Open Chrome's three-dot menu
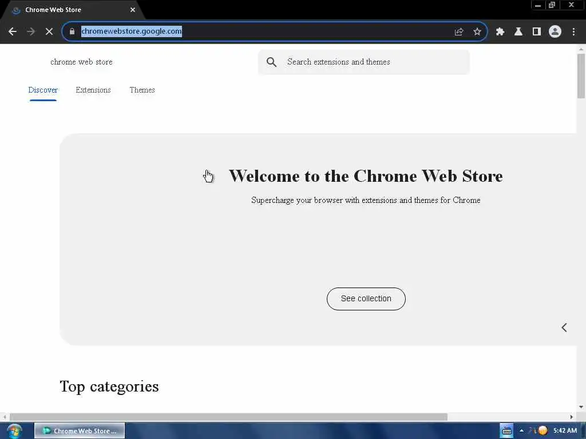 coord(573,32)
